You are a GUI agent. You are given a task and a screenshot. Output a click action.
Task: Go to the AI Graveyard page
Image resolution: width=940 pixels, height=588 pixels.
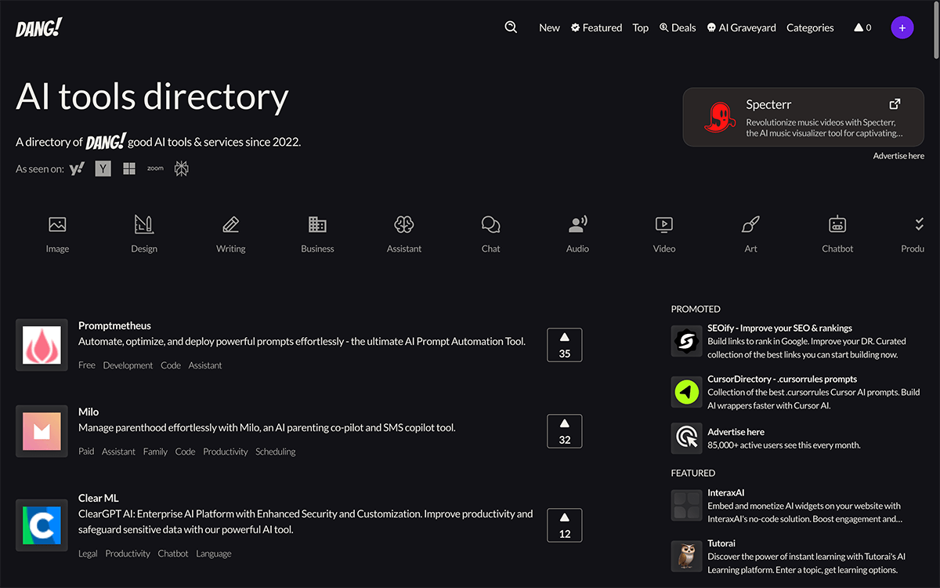click(741, 27)
